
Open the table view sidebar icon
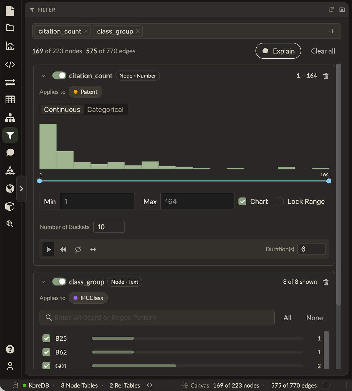(x=10, y=100)
